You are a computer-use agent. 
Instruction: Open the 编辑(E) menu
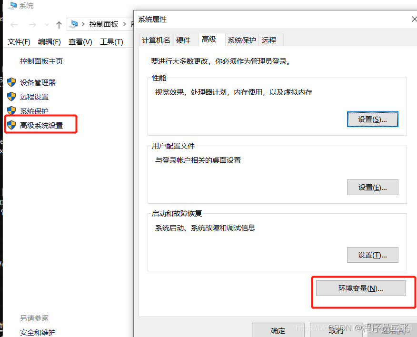(50, 42)
